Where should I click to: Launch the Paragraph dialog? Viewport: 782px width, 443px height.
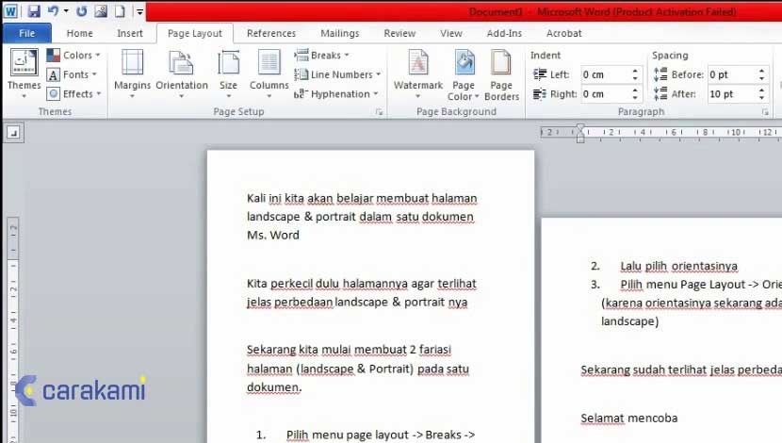click(764, 112)
